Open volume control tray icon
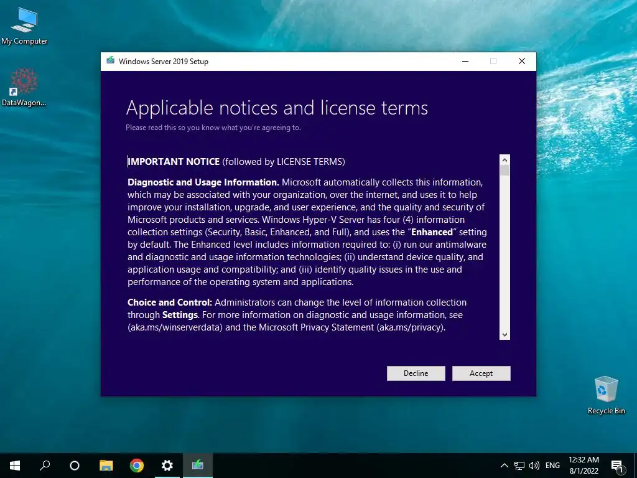Viewport: 637px width, 478px height. pyautogui.click(x=534, y=466)
